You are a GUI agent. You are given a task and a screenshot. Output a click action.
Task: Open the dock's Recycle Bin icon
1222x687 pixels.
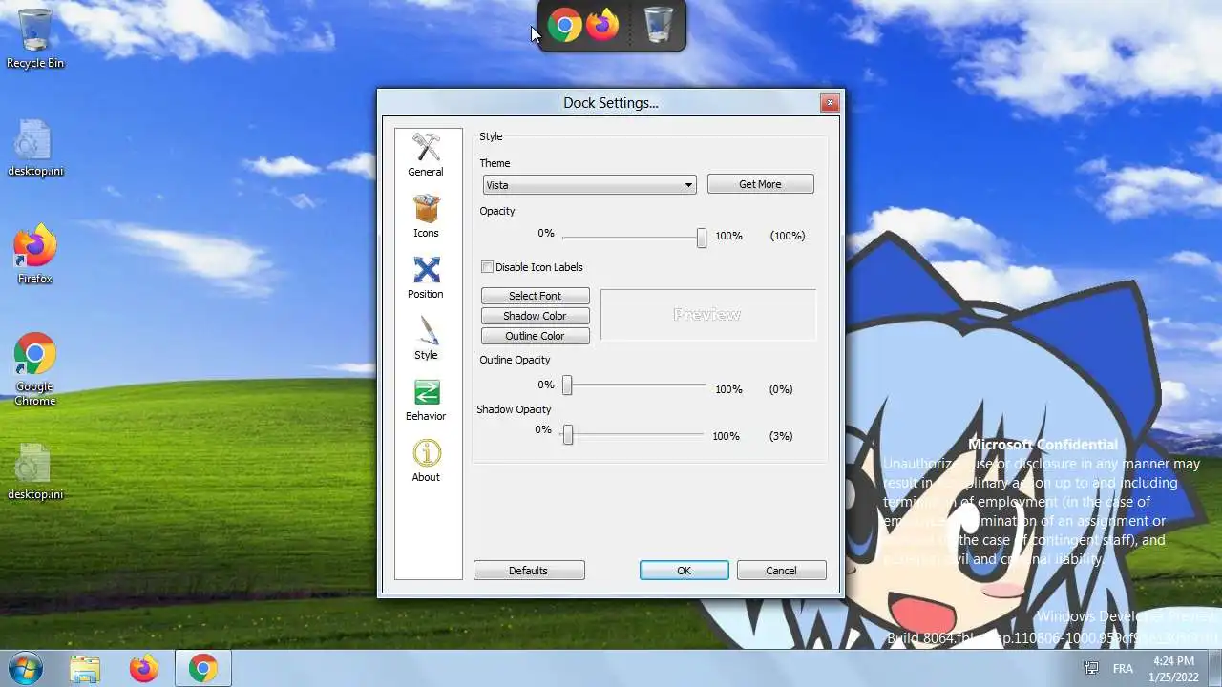[659, 25]
